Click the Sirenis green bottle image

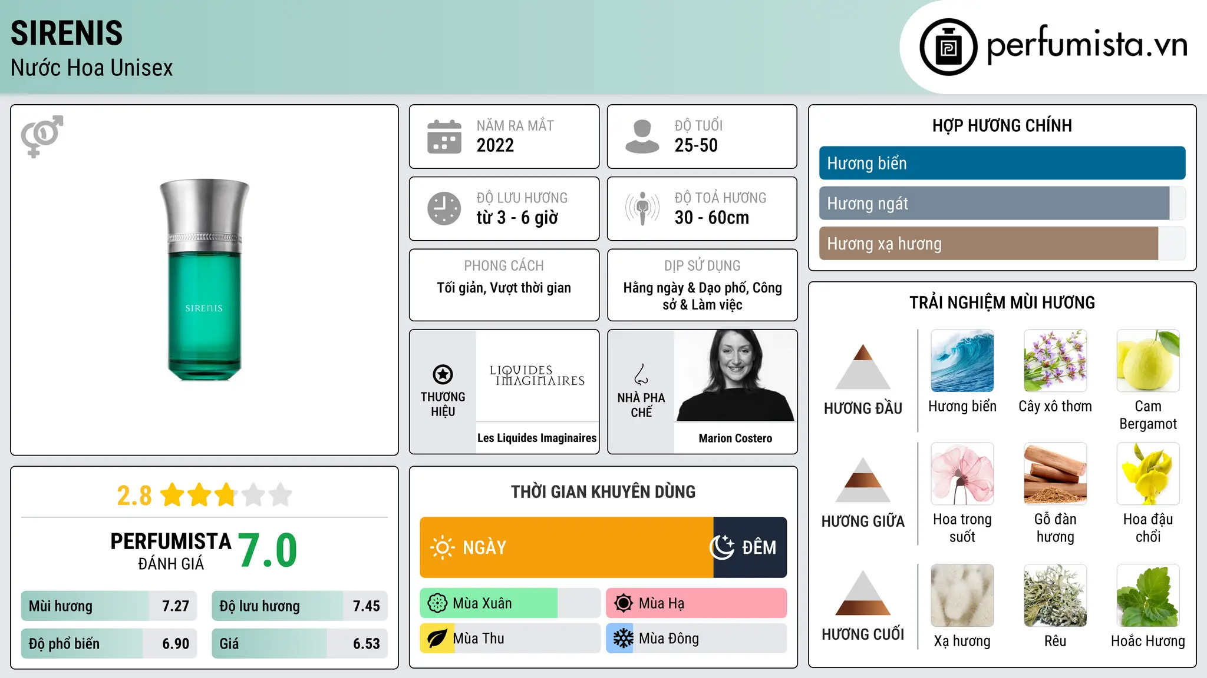[204, 280]
